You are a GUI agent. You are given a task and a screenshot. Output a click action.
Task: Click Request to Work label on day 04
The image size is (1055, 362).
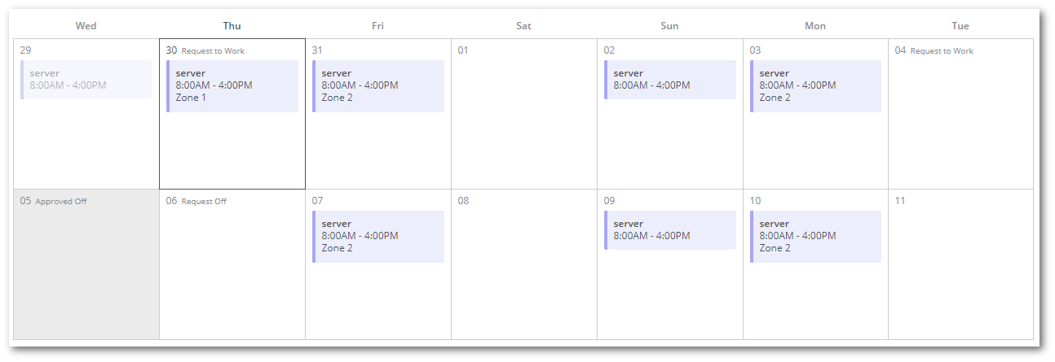(x=942, y=51)
